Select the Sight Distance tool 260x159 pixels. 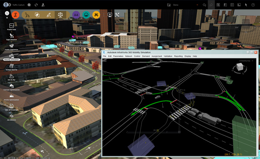tap(12, 36)
